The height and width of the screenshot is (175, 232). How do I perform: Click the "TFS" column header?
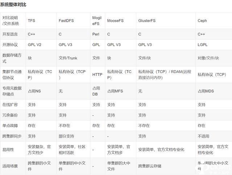[x=32, y=21]
